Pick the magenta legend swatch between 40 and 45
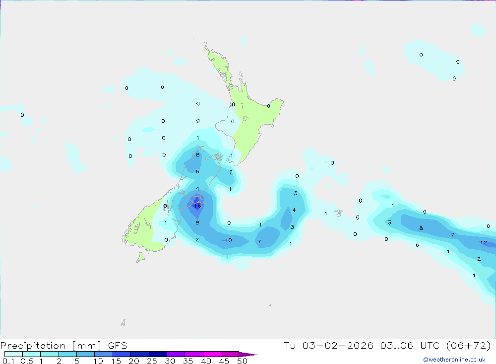This screenshot has height=364, width=496. (212, 354)
